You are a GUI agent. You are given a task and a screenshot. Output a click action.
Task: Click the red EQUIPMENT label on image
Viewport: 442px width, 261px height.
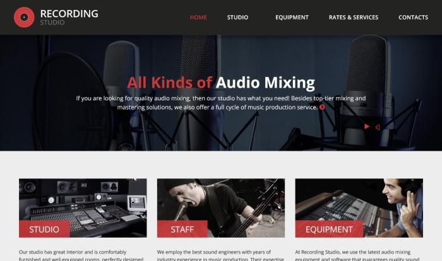(x=329, y=229)
